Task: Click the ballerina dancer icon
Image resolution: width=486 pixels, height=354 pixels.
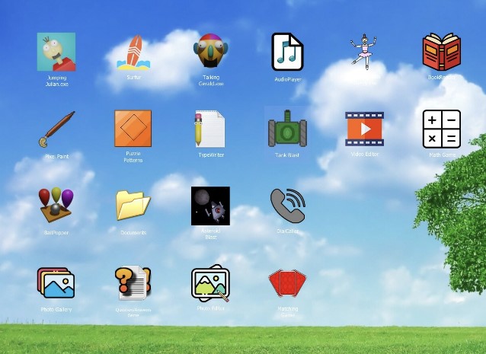Action: point(363,52)
